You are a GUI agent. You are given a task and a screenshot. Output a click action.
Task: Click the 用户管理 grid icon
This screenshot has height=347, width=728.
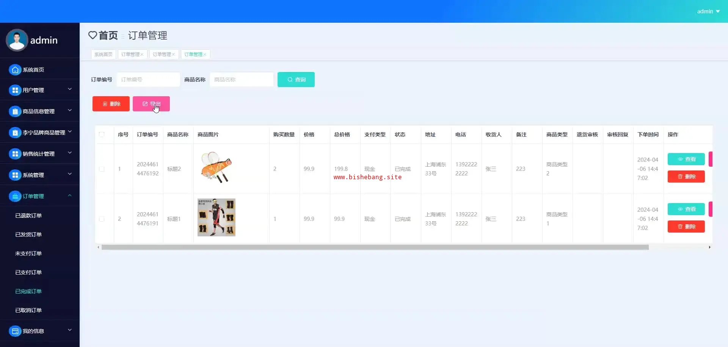click(x=15, y=90)
